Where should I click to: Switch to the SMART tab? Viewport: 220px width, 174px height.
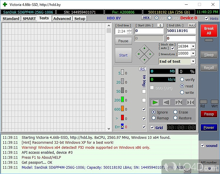[x=29, y=18]
